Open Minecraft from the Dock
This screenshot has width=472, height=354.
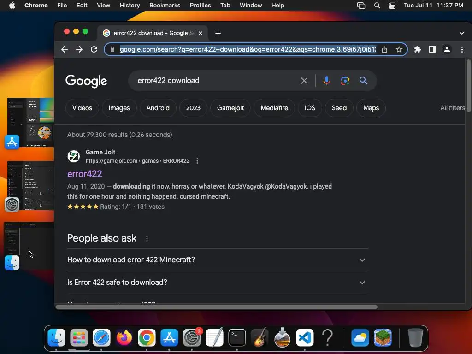coord(383,337)
